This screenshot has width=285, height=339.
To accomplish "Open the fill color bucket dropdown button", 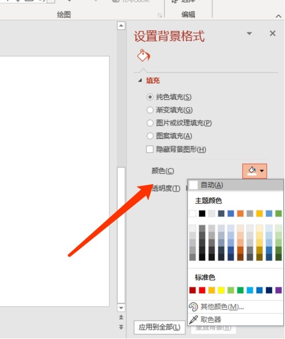I will (255, 171).
